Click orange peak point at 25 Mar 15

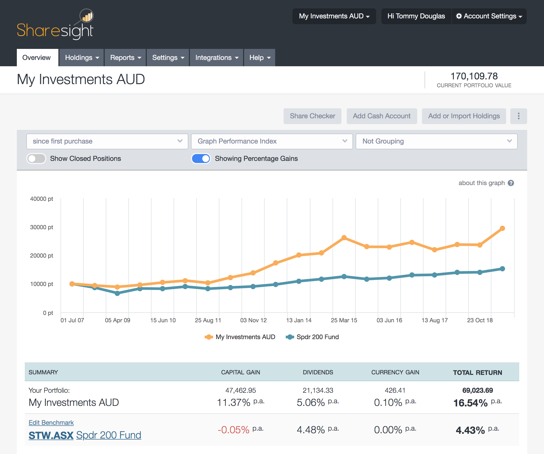344,238
